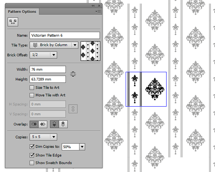Toggle the width and height proportions link
Screen dimensions: 215x172
click(x=73, y=74)
